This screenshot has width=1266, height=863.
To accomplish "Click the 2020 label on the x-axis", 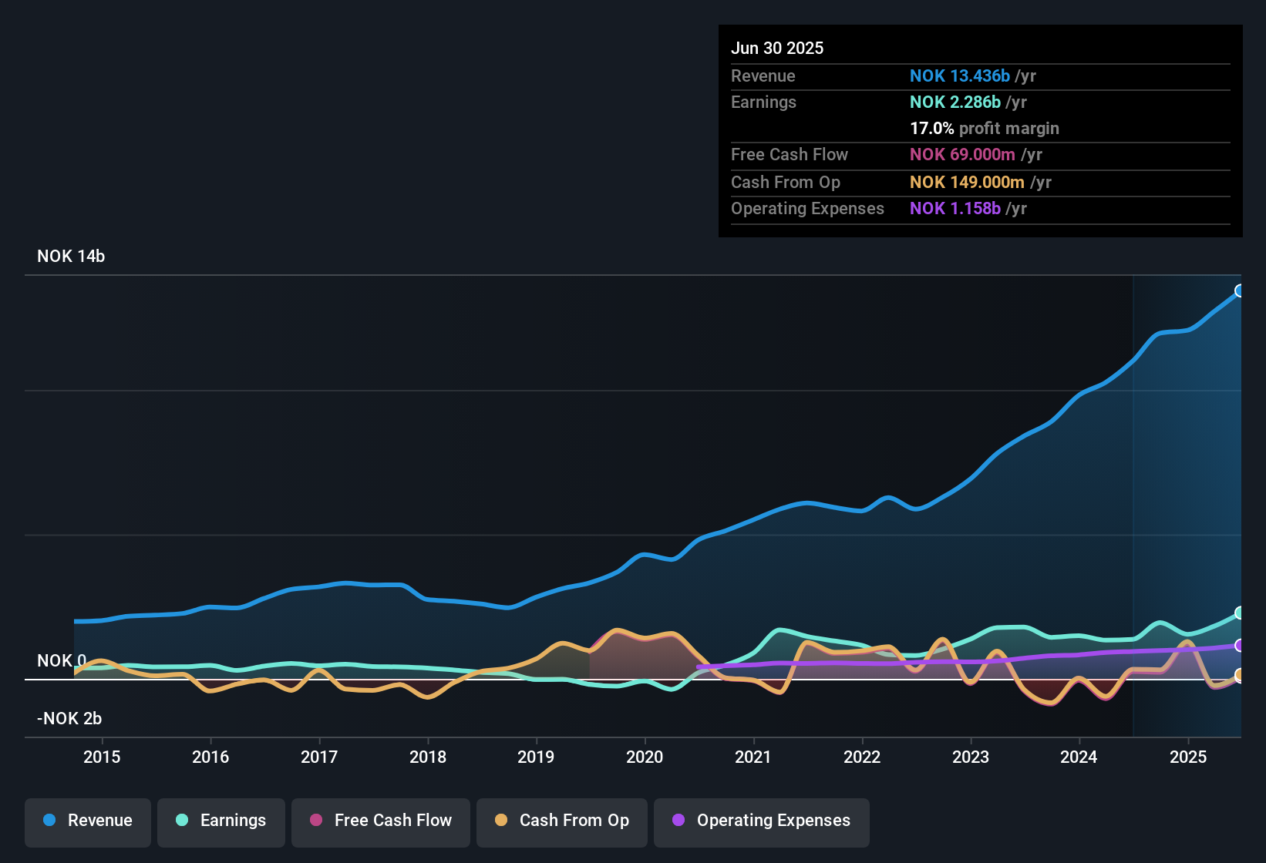I will click(645, 757).
